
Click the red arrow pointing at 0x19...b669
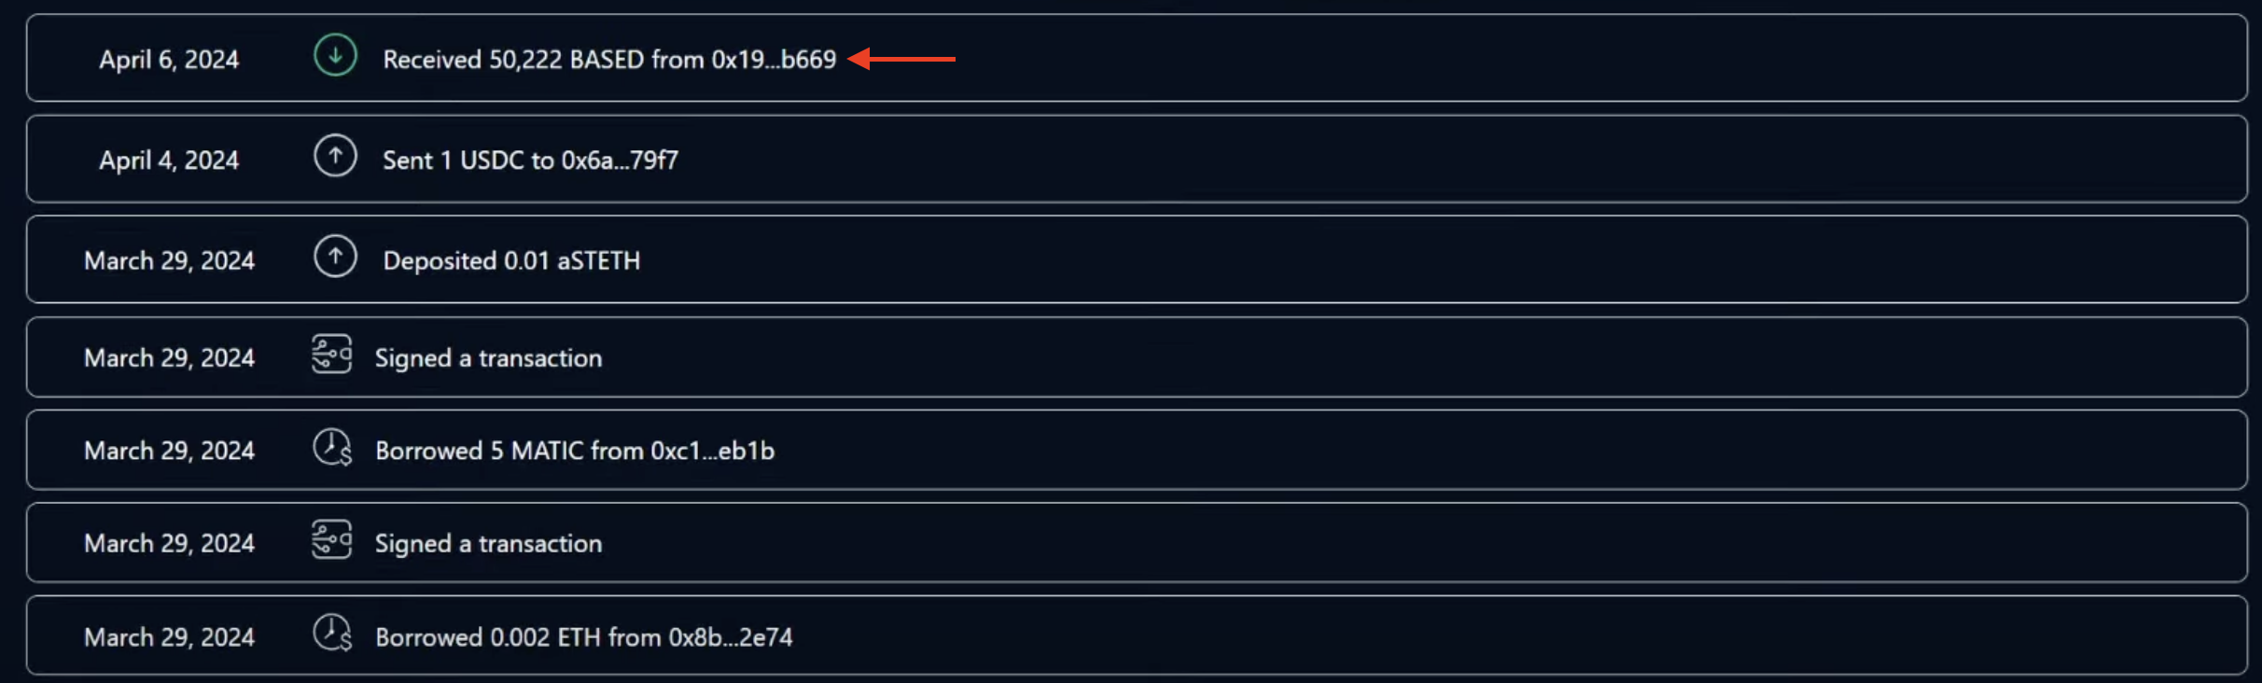(x=901, y=59)
